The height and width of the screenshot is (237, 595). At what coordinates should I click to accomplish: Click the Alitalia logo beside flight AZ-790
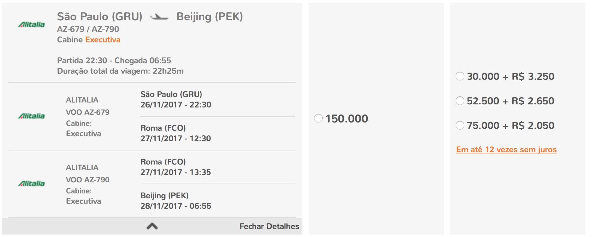[x=31, y=184]
